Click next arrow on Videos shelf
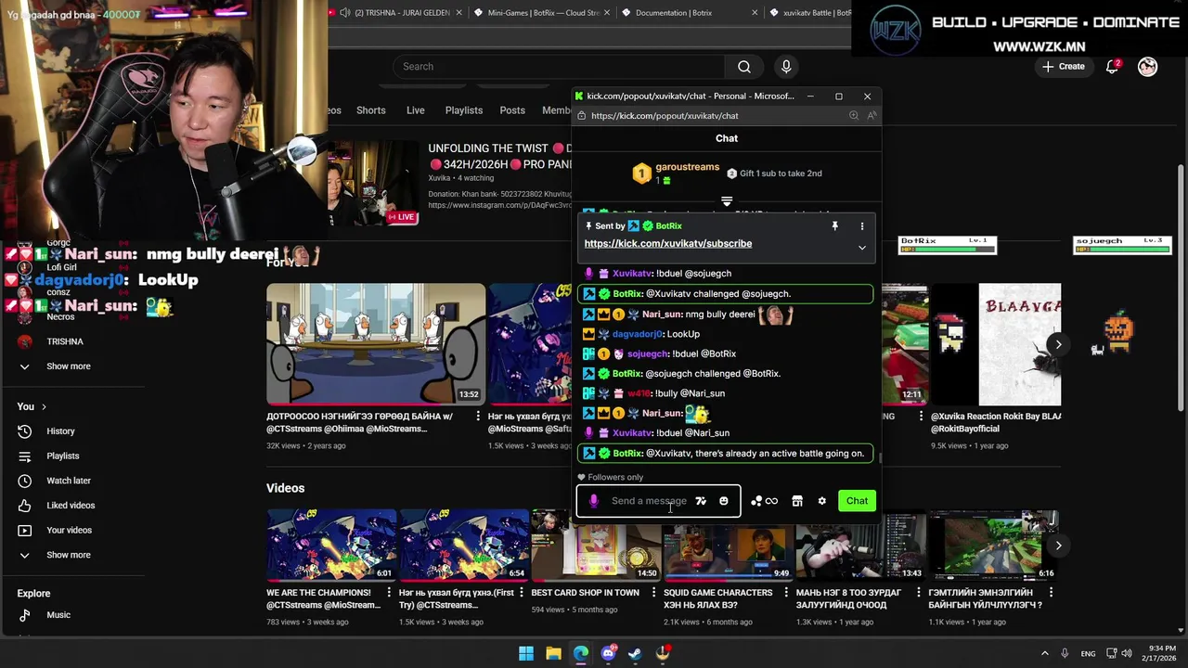 point(1058,546)
